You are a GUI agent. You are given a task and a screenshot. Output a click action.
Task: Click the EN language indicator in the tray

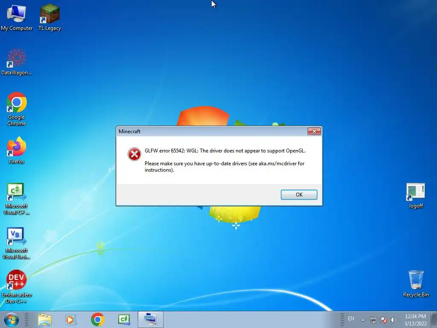pos(351,319)
